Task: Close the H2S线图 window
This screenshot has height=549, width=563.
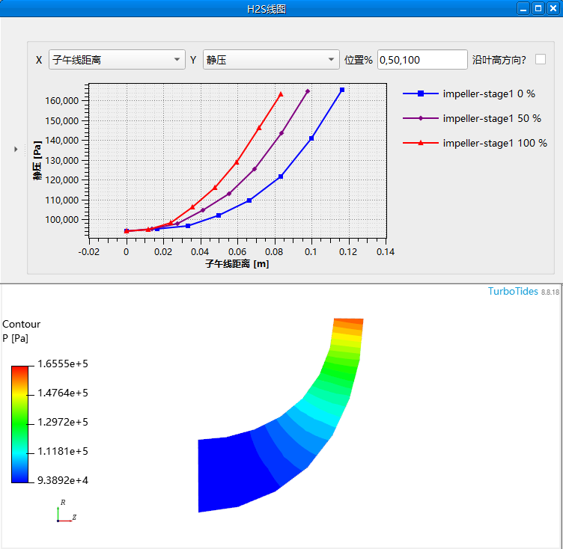Action: tap(553, 8)
